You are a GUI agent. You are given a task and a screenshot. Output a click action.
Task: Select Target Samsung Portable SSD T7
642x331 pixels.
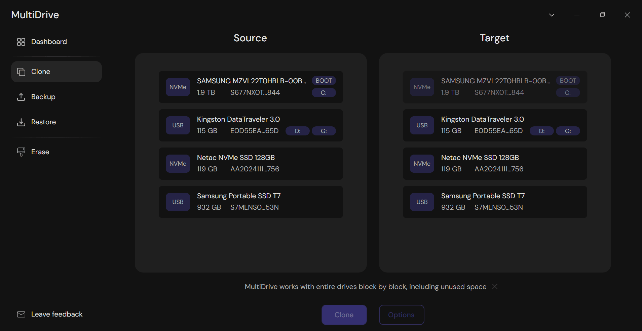coord(495,202)
